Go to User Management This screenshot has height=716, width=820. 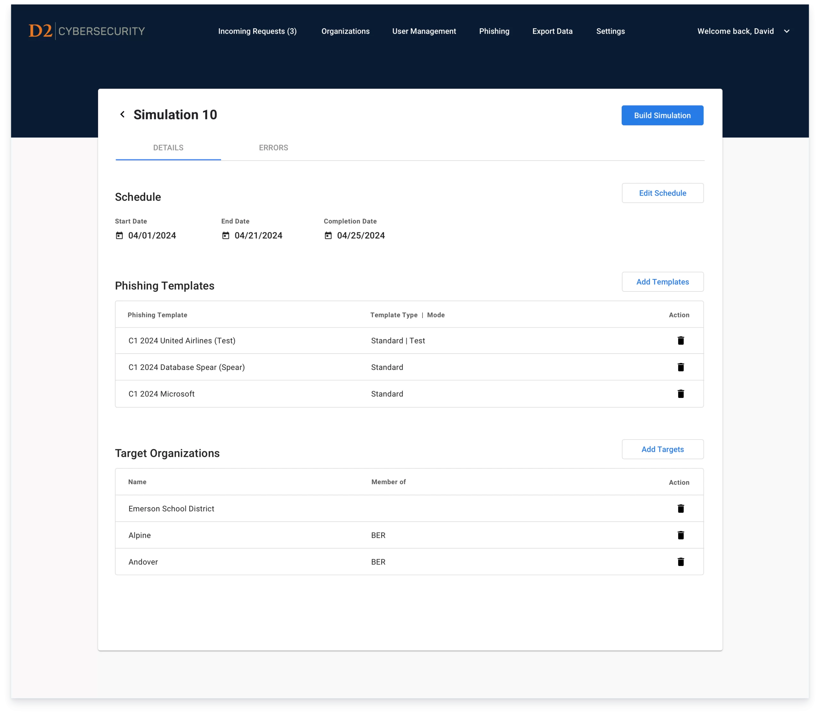tap(424, 31)
